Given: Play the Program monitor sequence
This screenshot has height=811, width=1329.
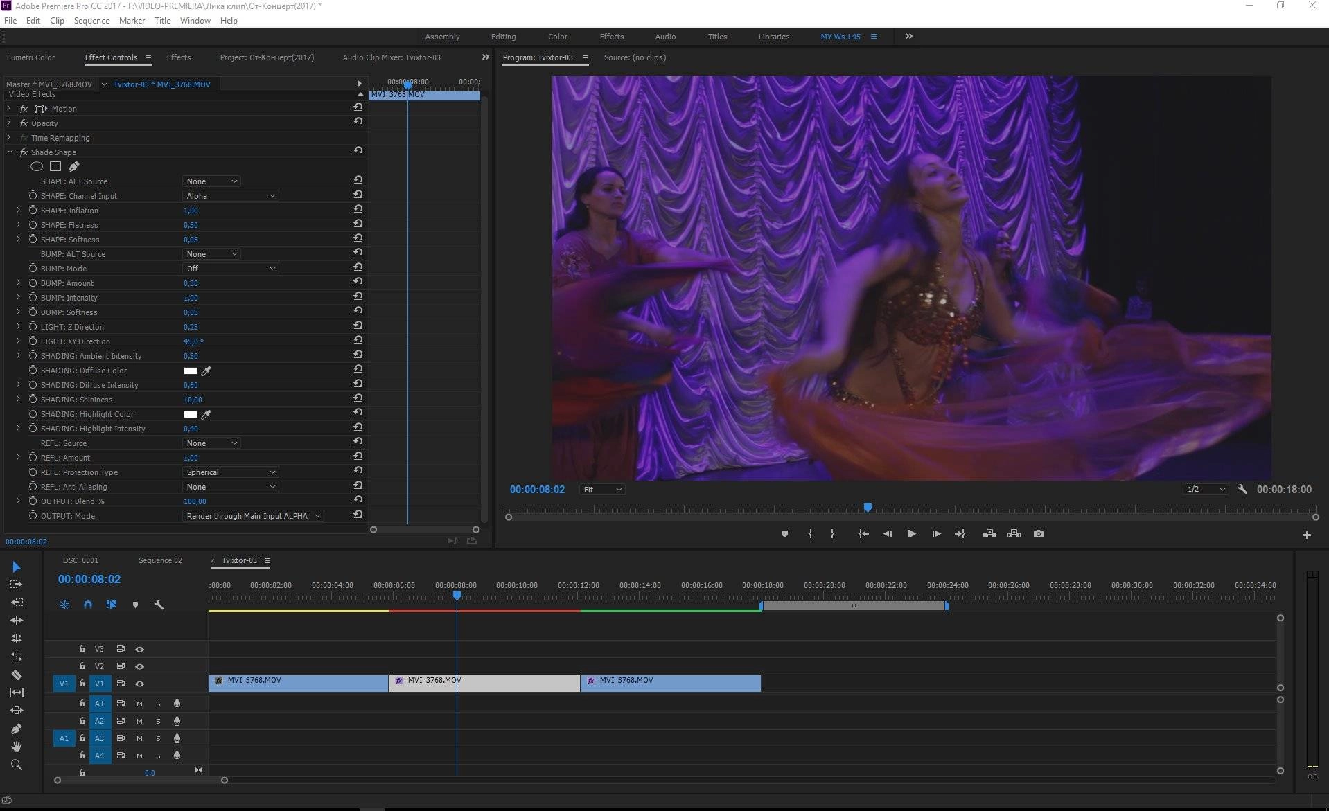Looking at the screenshot, I should 911,534.
